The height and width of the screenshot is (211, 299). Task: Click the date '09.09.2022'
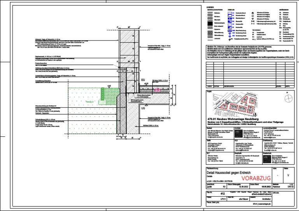pos(267,187)
